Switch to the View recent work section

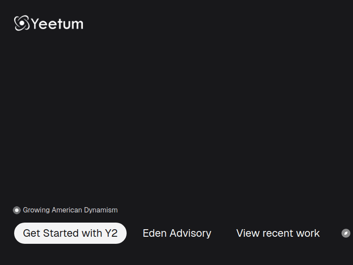pyautogui.click(x=278, y=233)
